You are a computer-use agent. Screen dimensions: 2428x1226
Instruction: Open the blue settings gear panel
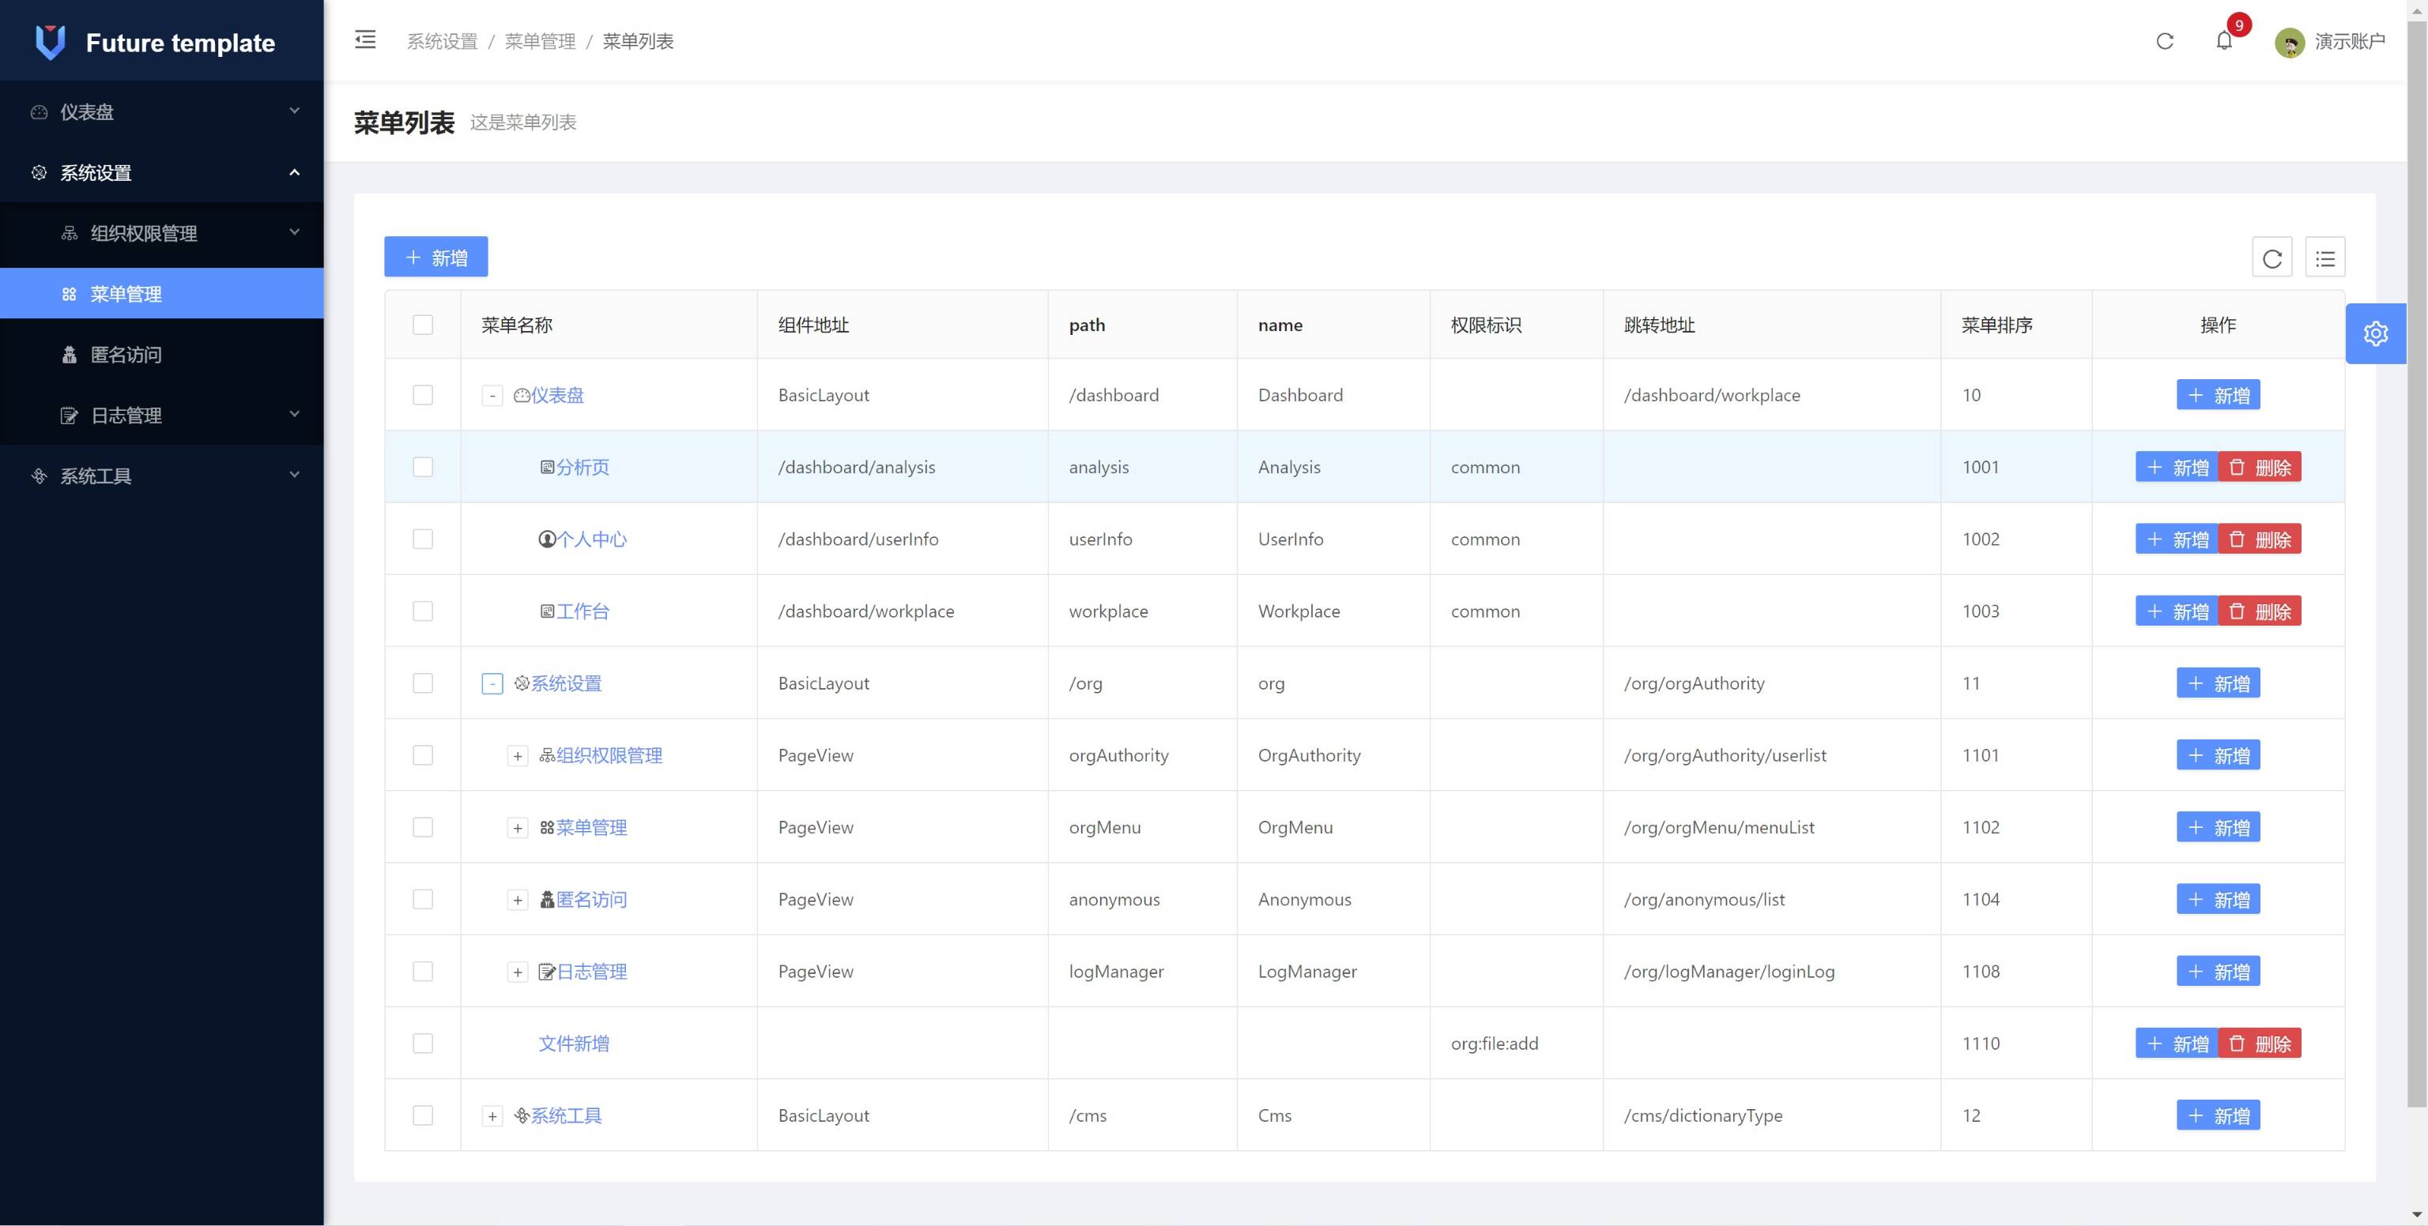tap(2375, 333)
